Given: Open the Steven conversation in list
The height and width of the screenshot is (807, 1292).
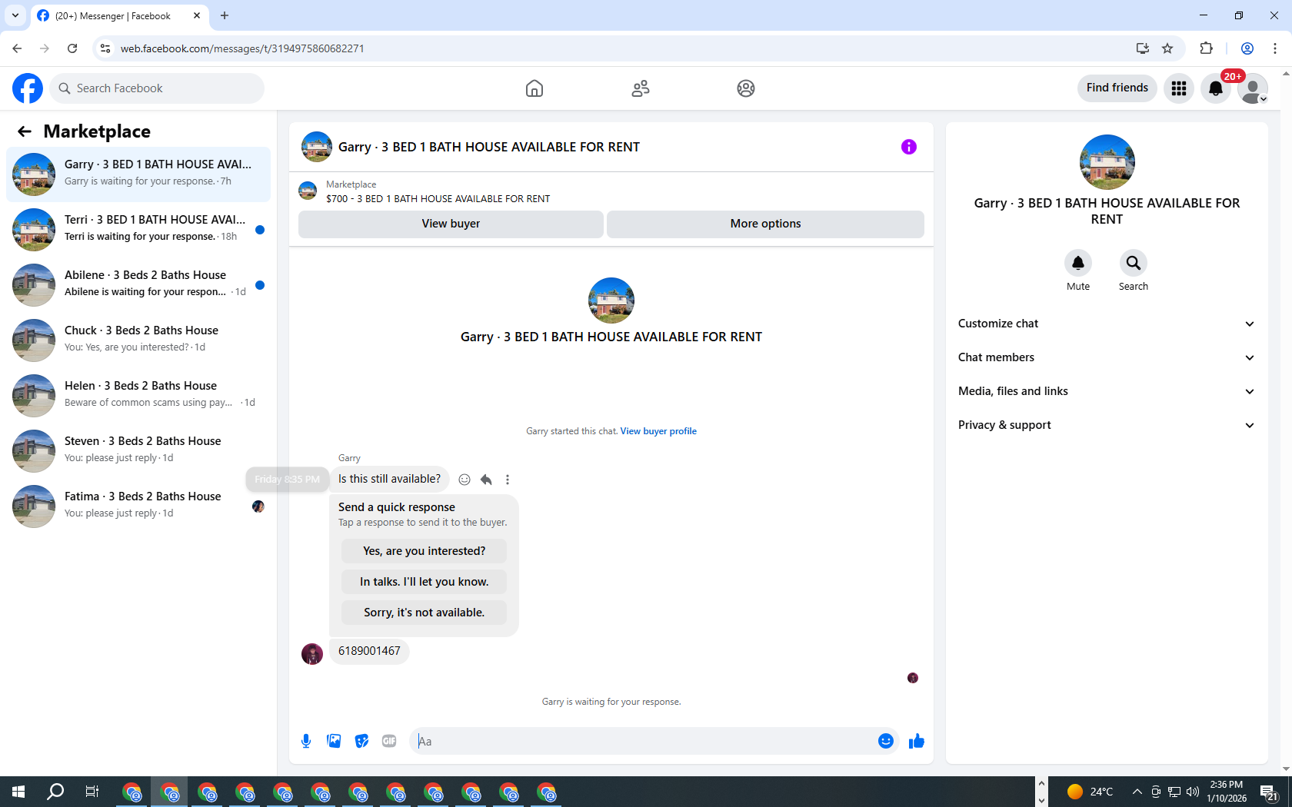Looking at the screenshot, I should point(138,451).
